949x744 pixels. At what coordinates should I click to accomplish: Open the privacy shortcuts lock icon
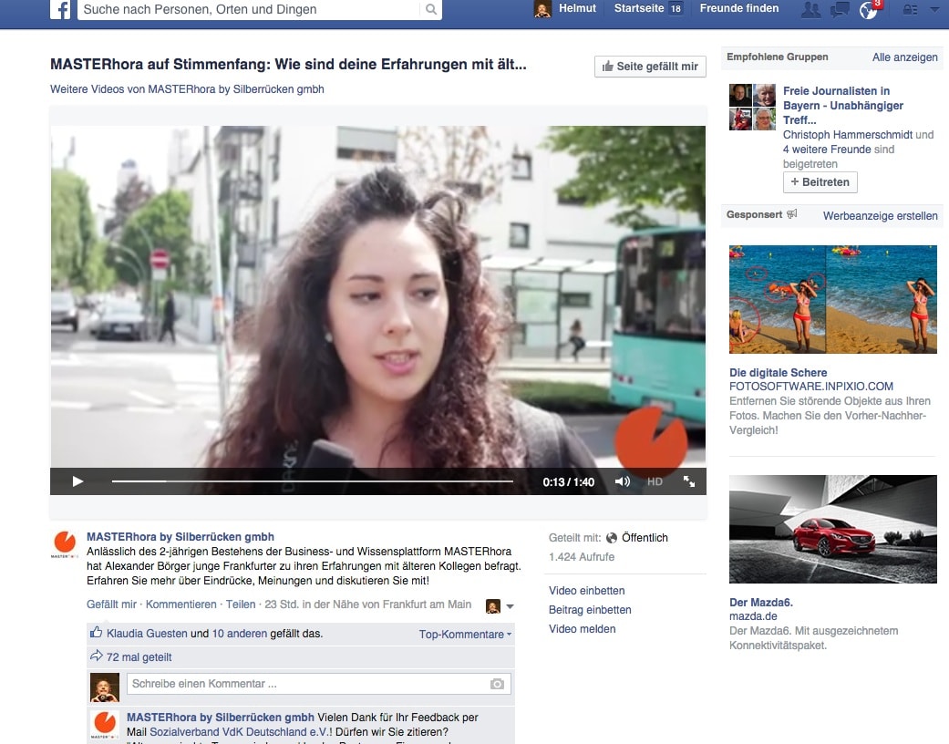tap(909, 10)
